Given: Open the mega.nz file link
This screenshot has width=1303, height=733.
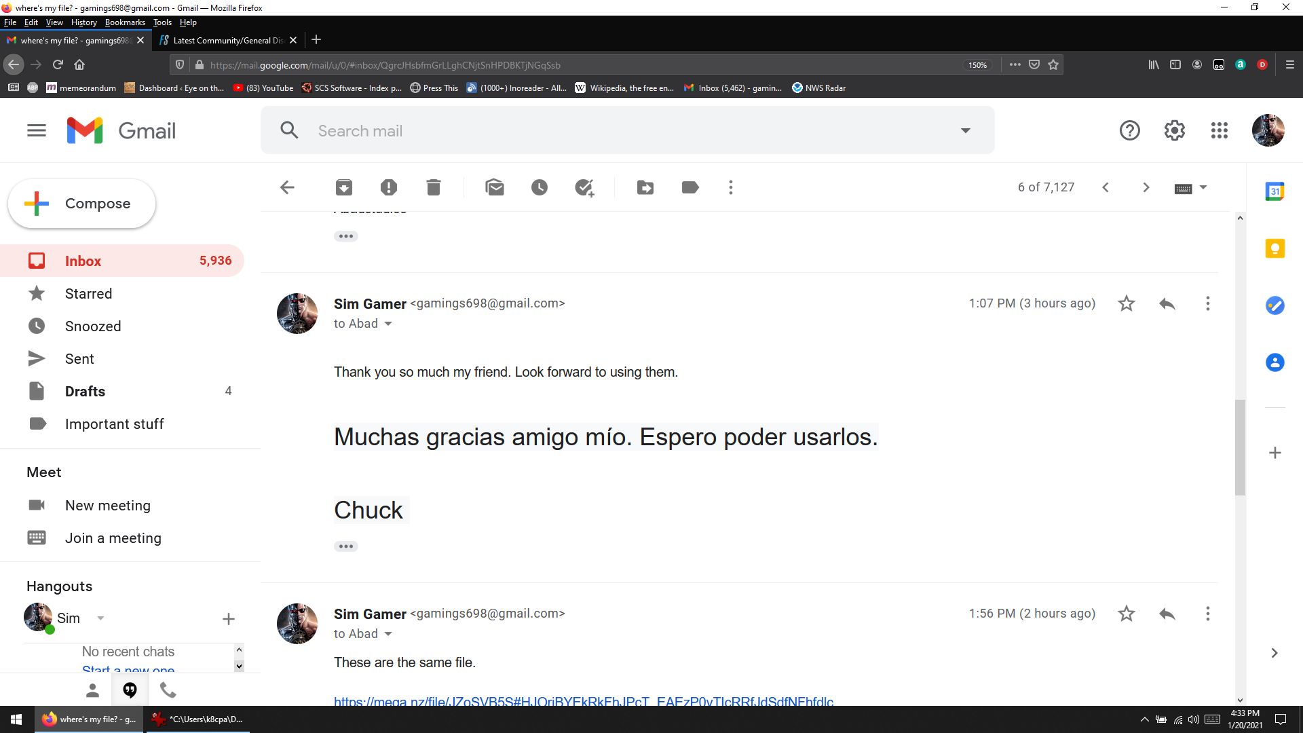Looking at the screenshot, I should coord(584,701).
